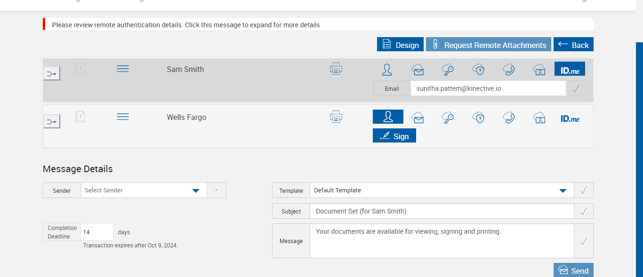Image resolution: width=643 pixels, height=277 pixels.
Task: Select cloud email authentication for Sam Smith
Action: tap(418, 70)
